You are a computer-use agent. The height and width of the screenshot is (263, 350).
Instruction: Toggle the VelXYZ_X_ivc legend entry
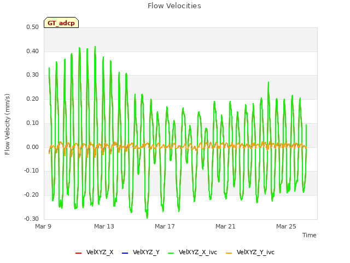click(x=192, y=252)
